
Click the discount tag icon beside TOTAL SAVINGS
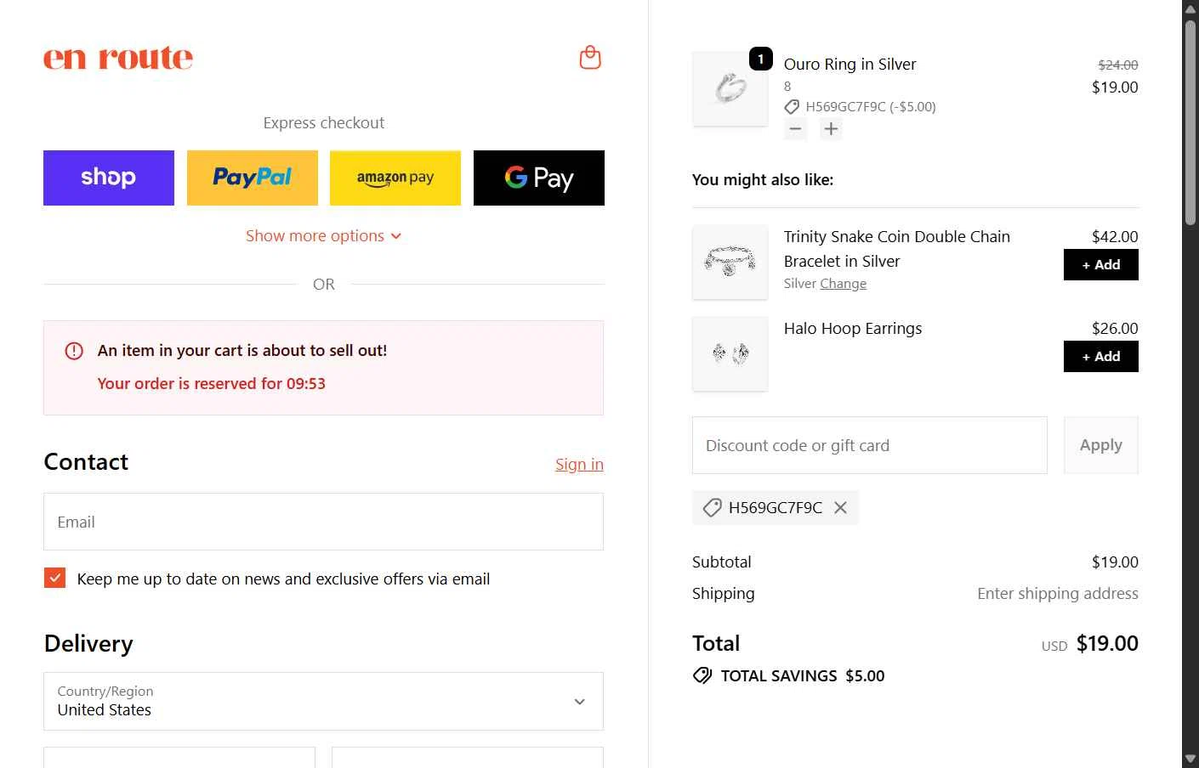coord(702,676)
